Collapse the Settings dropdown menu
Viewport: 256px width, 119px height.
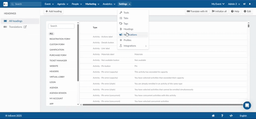(x=124, y=4)
